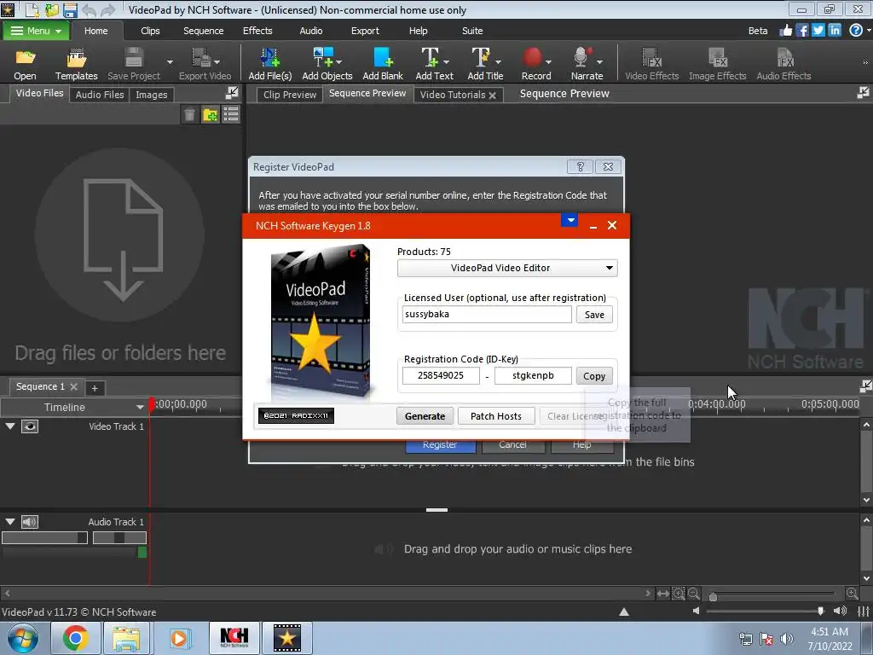
Task: Click Save next to Licensed User
Action: tap(594, 315)
